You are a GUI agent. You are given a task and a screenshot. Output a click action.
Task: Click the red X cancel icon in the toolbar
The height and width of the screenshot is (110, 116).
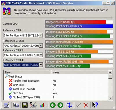pos(86,105)
